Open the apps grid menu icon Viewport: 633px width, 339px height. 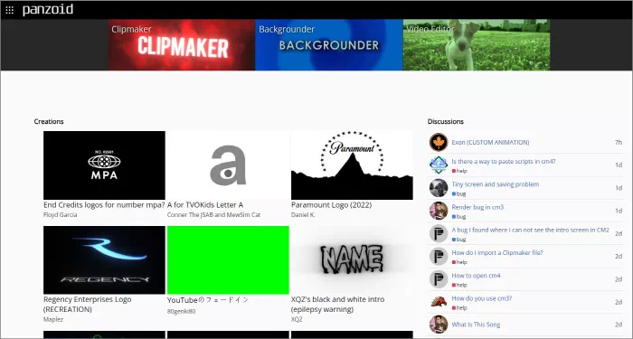[9, 10]
